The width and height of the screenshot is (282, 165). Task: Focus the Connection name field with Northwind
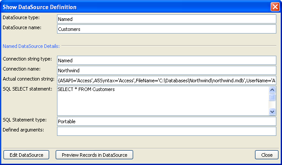pyautogui.click(x=167, y=71)
